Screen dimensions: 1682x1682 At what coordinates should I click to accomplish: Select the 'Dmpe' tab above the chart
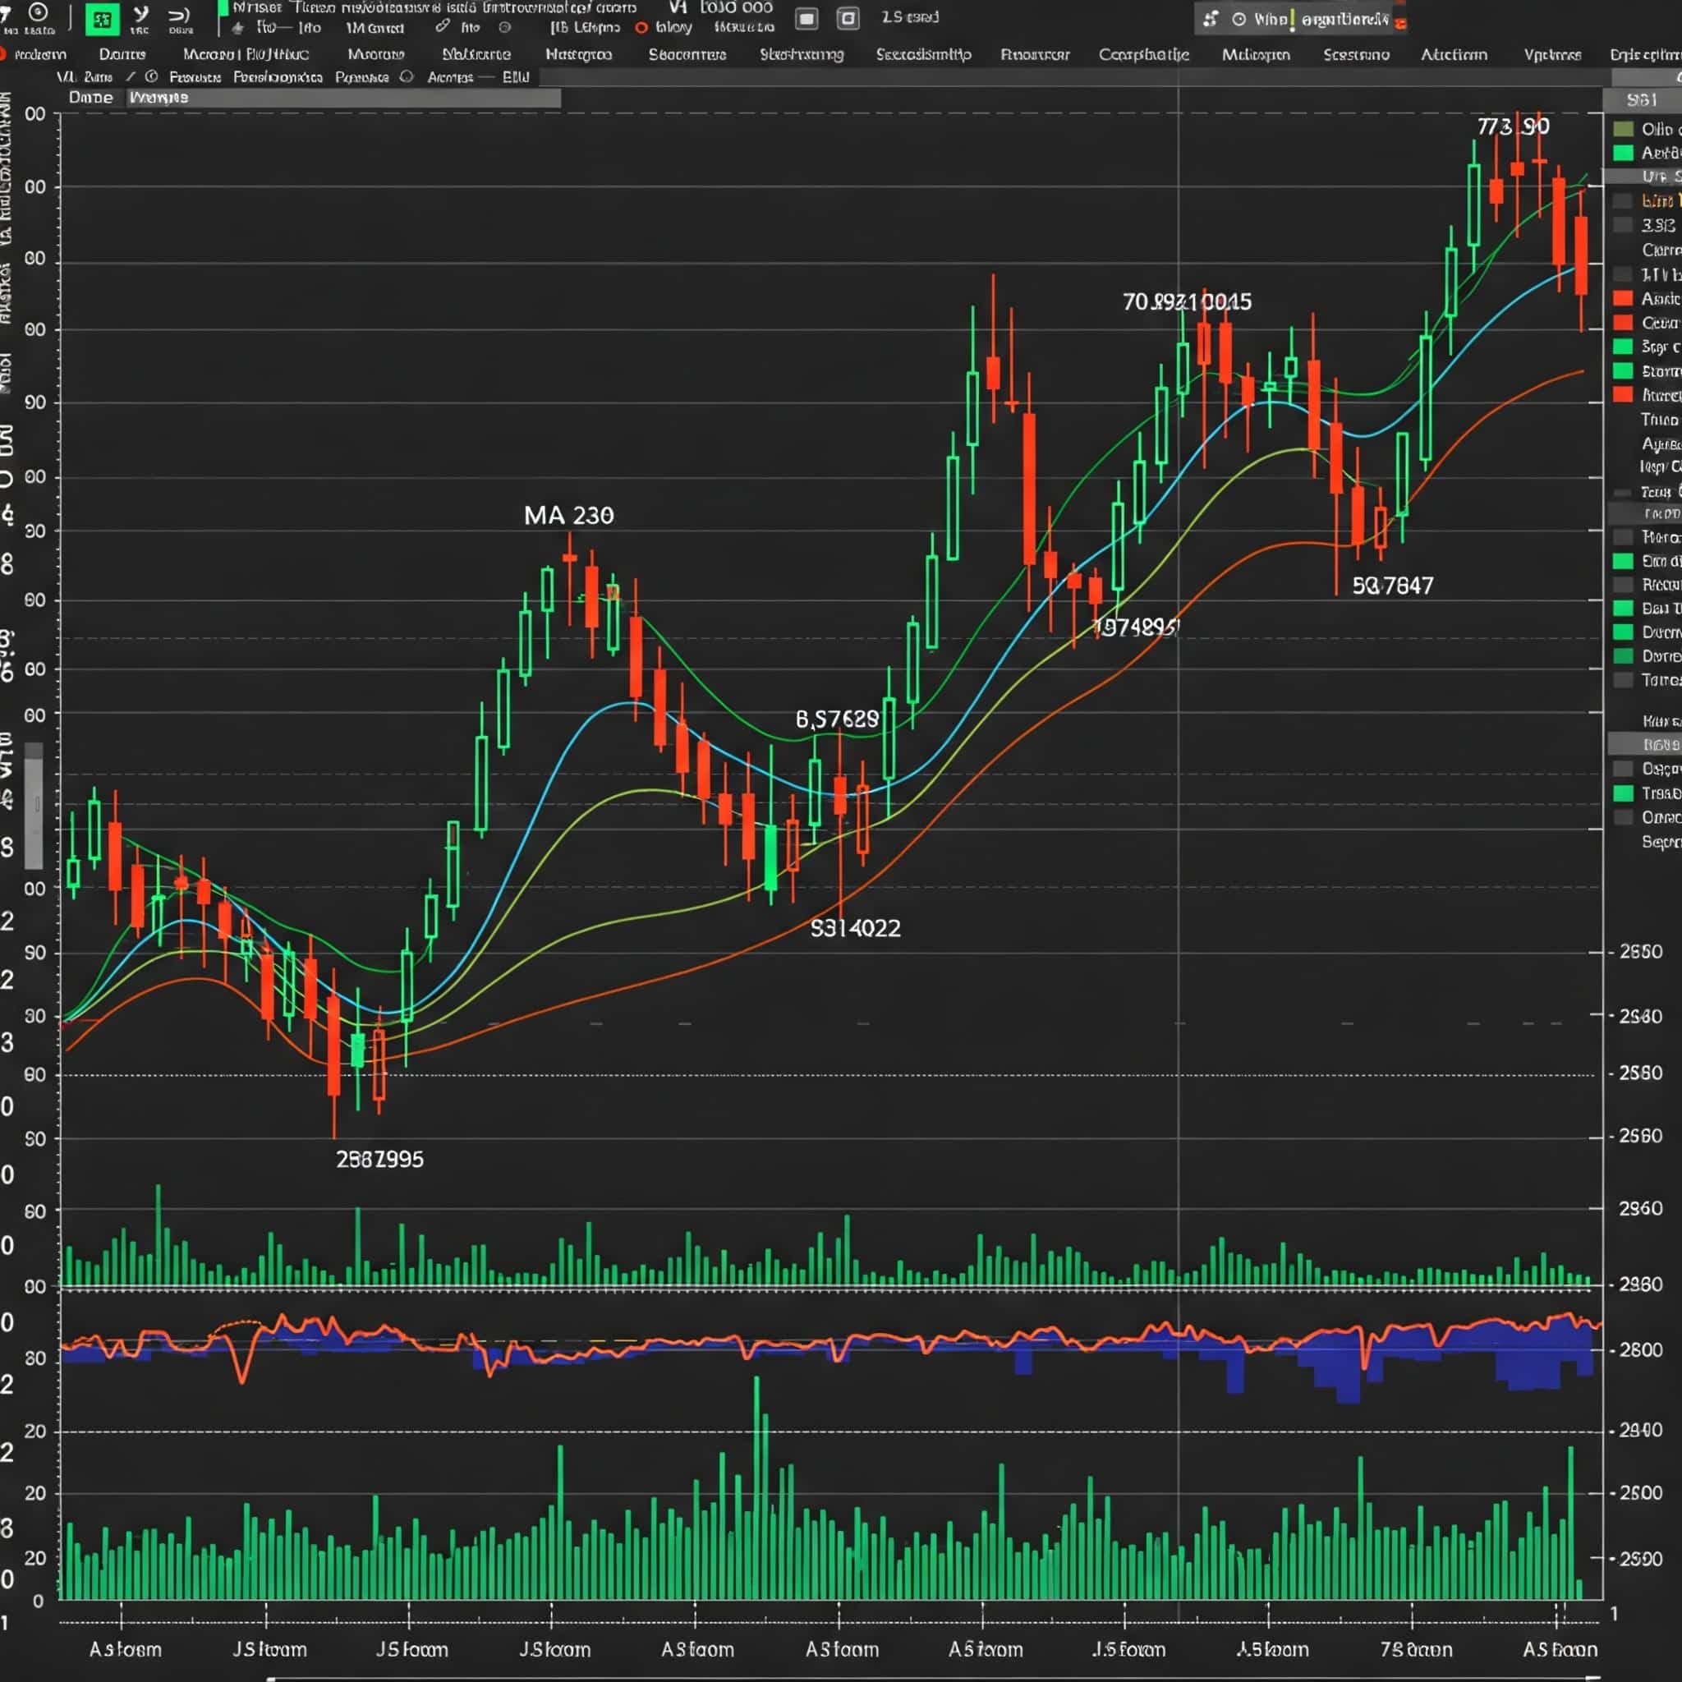coord(90,98)
